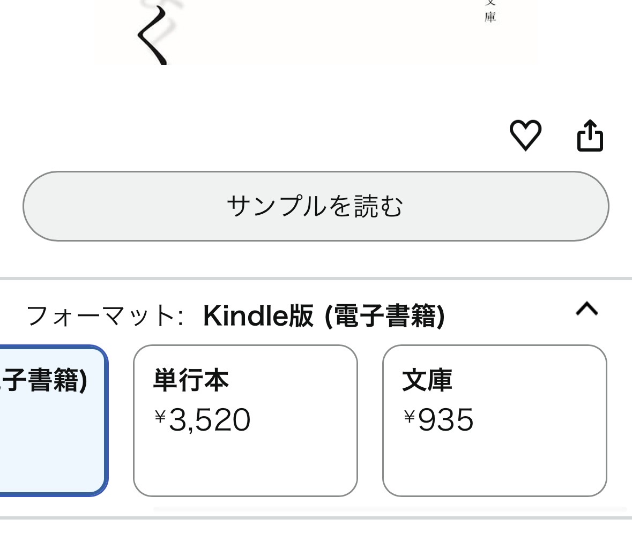The height and width of the screenshot is (549, 632).
Task: Click the 文庫 title text in card
Action: click(427, 380)
